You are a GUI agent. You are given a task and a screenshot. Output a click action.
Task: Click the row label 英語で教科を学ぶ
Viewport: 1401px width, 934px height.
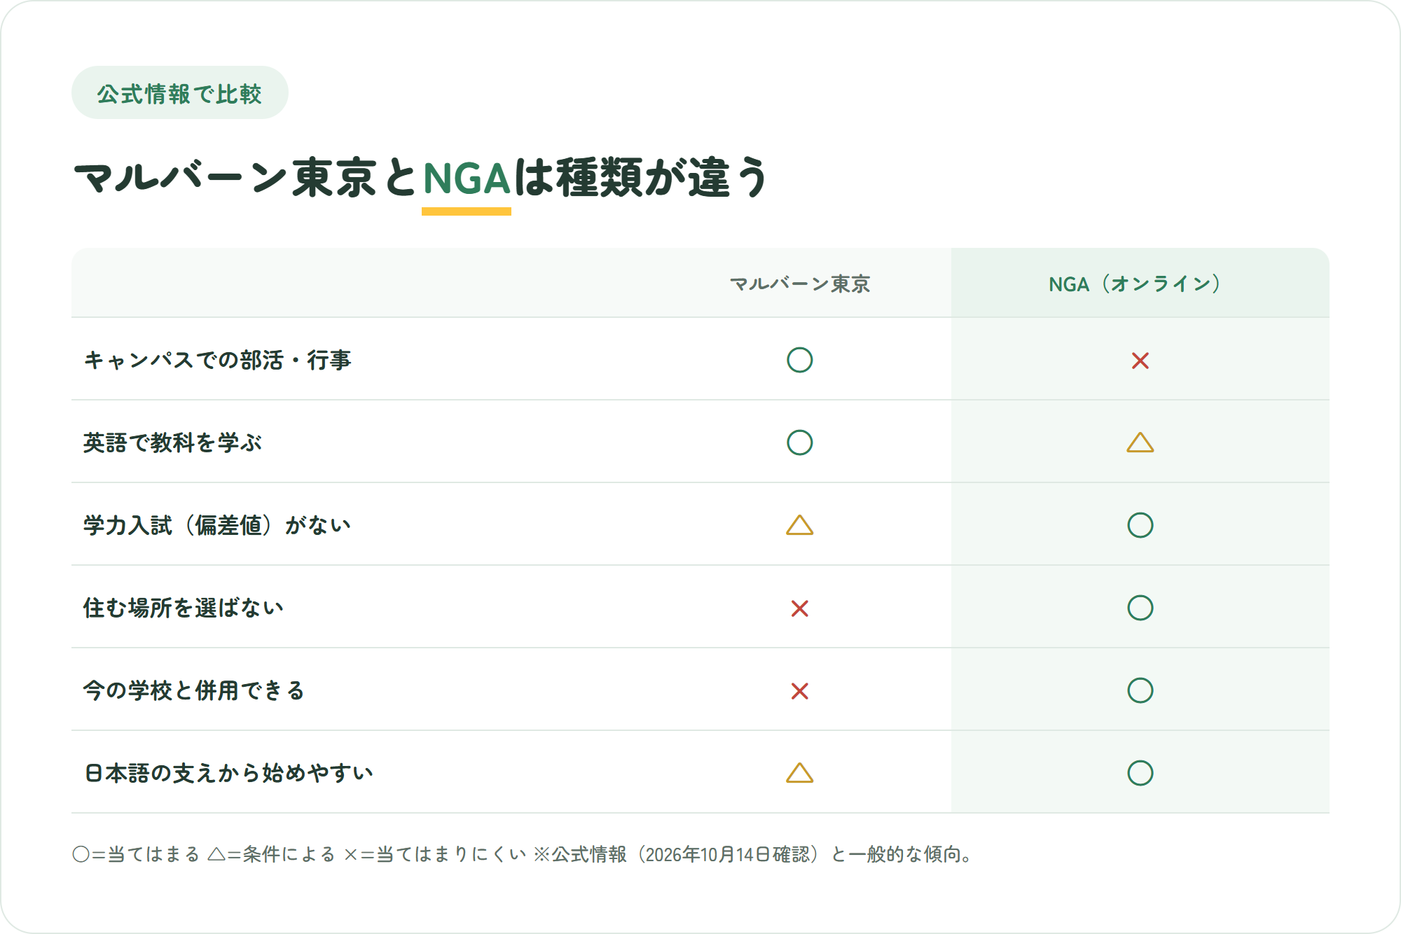172,442
